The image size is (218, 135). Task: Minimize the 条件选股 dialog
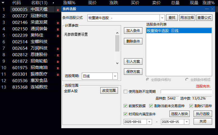coord(207,9)
